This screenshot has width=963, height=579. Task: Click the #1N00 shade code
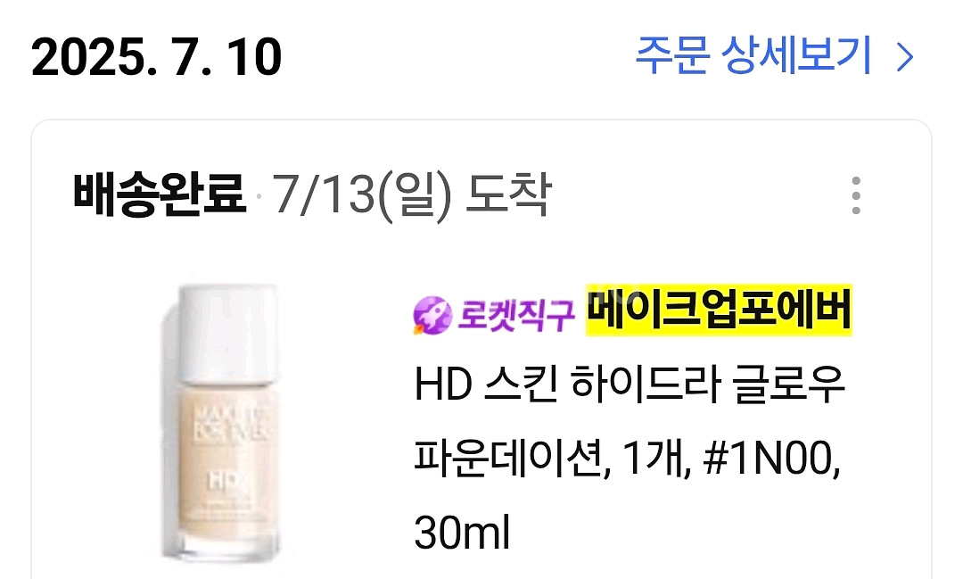click(771, 459)
